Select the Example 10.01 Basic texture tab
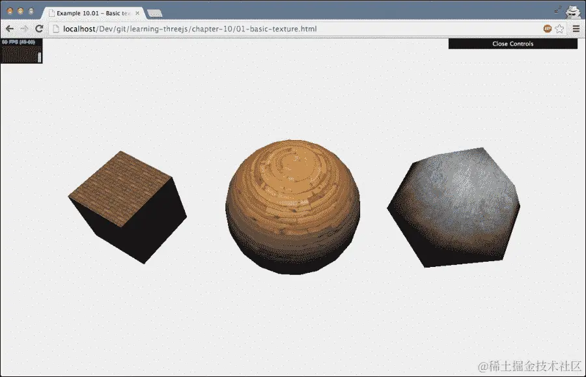The image size is (586, 377). (x=93, y=13)
